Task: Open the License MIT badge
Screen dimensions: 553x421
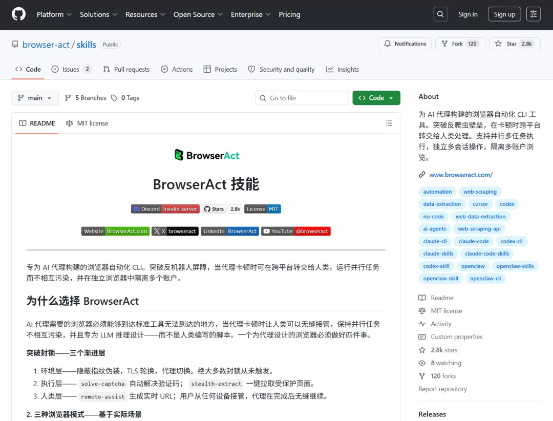Action: coord(262,209)
